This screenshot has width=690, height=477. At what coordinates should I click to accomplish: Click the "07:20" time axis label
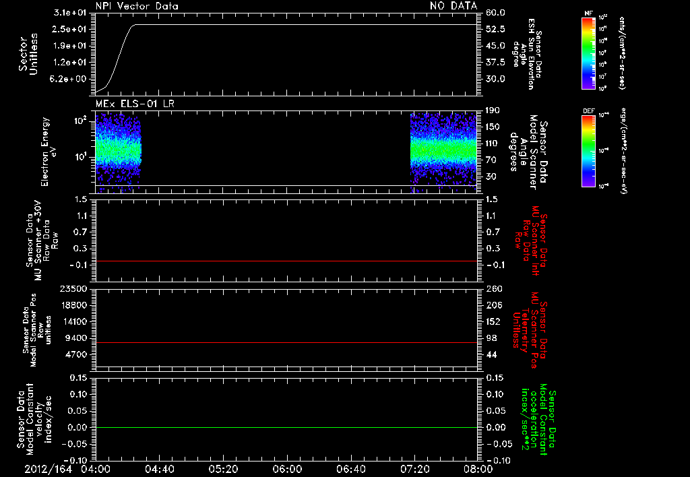coord(414,469)
